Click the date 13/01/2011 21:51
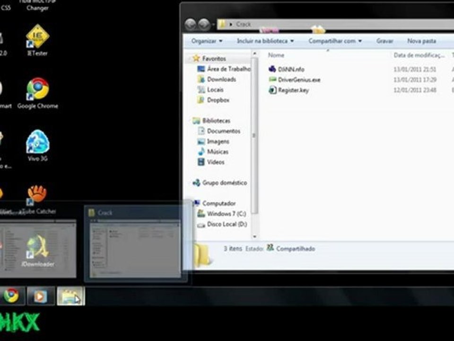Screen dimensions: 454x341 click(415, 69)
